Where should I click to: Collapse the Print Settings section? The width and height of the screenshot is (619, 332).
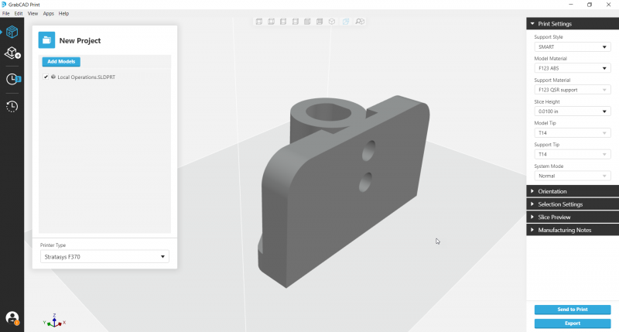(573, 24)
